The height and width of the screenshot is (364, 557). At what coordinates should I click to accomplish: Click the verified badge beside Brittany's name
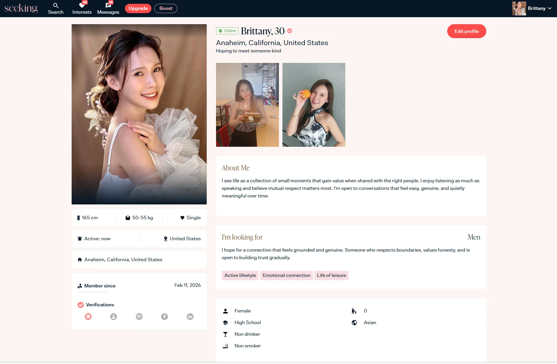click(x=290, y=31)
